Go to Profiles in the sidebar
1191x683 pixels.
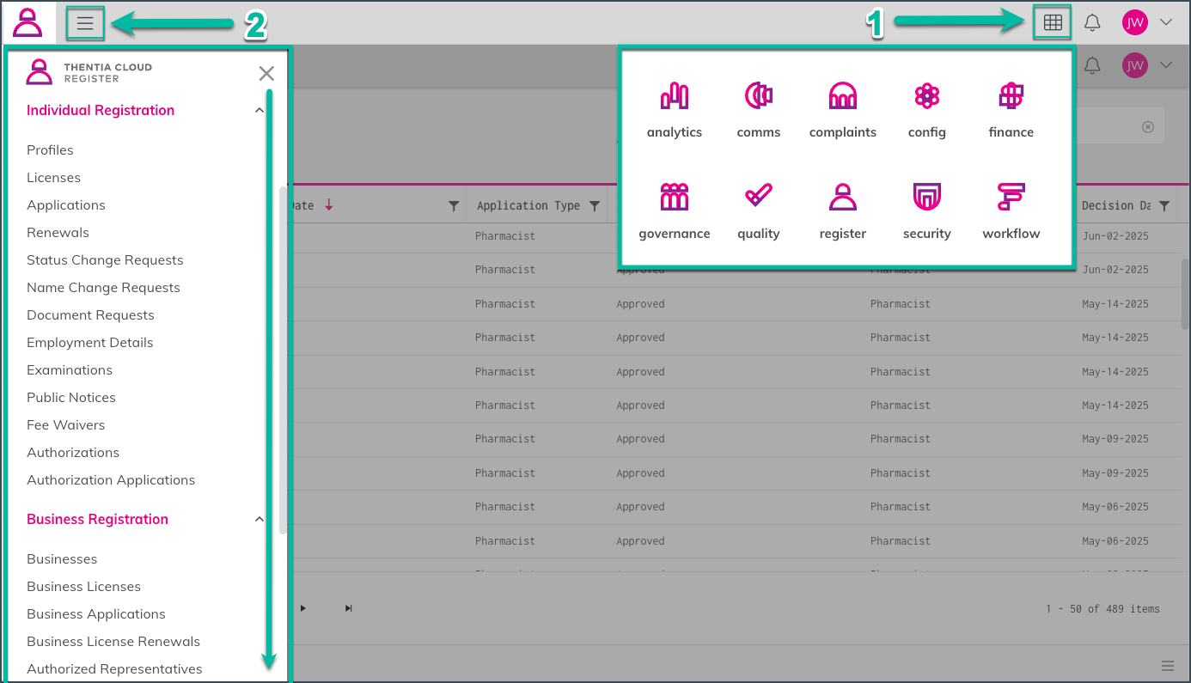50,150
